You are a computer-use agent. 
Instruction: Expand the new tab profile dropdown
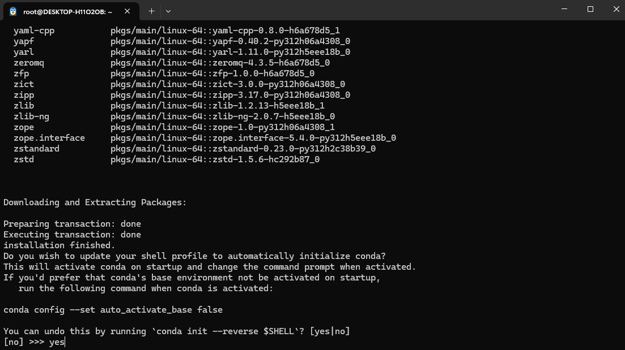tap(168, 11)
